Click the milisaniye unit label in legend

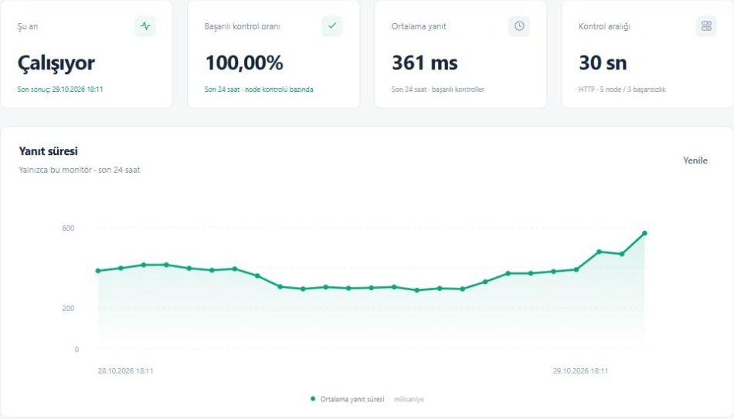click(409, 400)
